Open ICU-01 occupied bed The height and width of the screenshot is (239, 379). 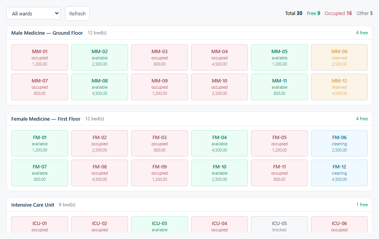39,224
